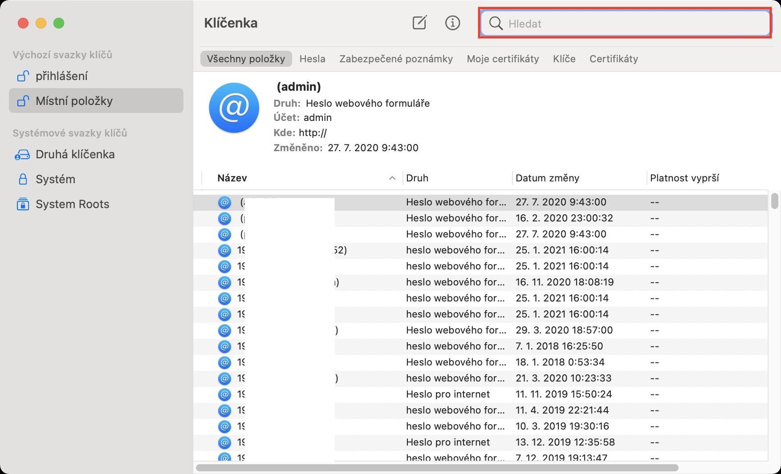This screenshot has width=781, height=474.
Task: Click the new keychain item compose icon
Action: coord(419,23)
